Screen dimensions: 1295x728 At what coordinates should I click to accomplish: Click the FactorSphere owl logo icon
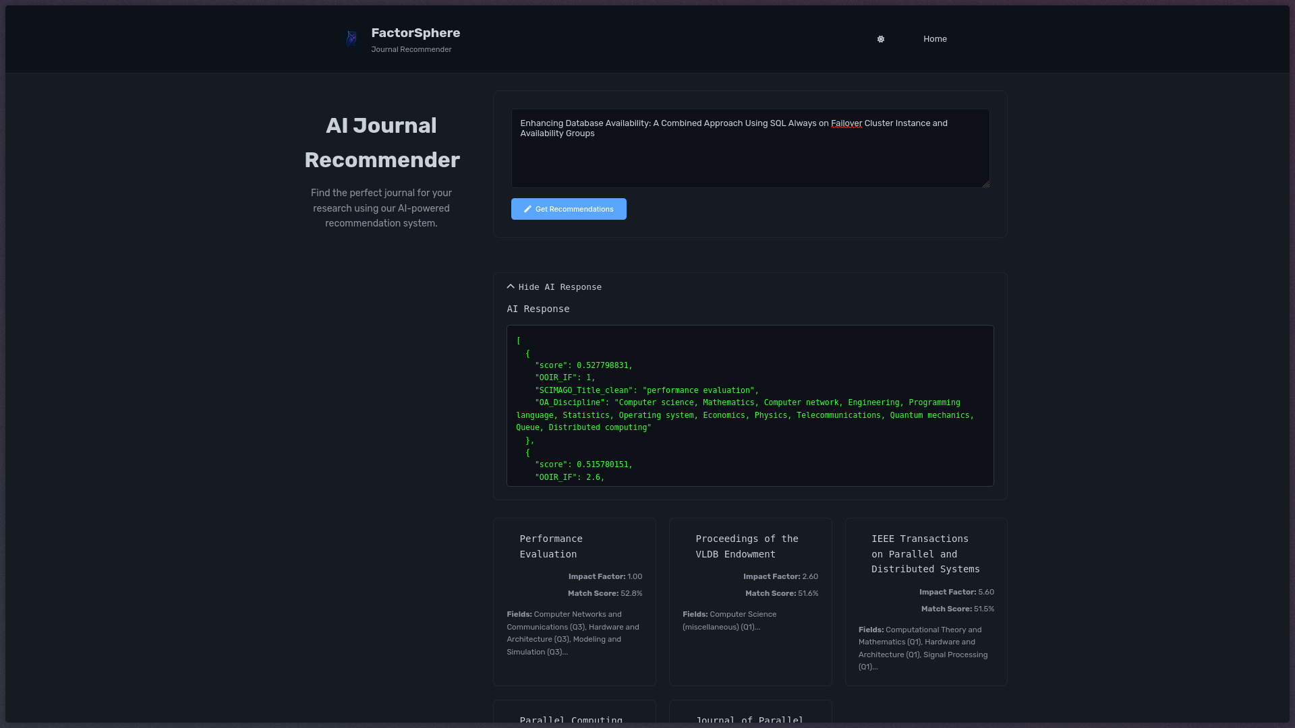(x=351, y=38)
